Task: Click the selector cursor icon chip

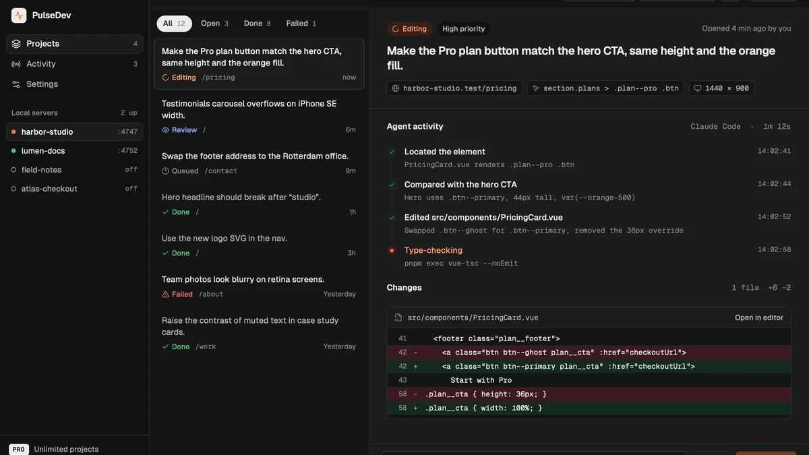Action: coord(536,88)
